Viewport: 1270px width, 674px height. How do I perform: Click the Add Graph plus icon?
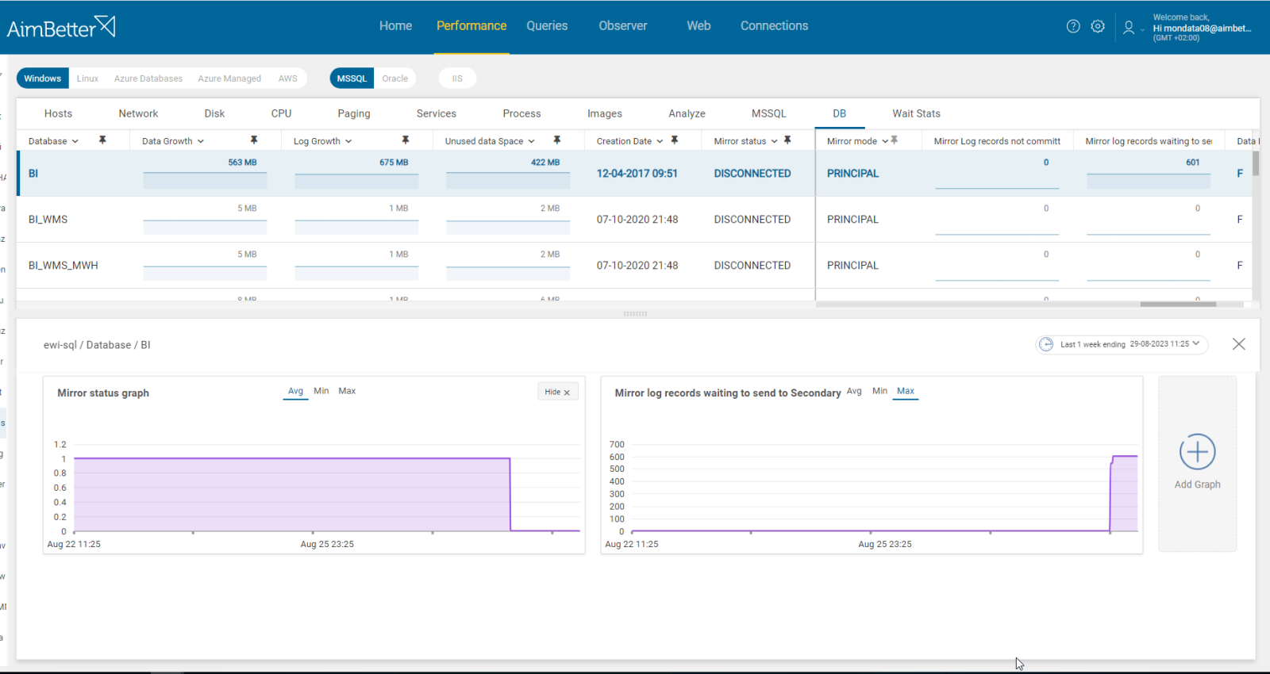(x=1197, y=452)
